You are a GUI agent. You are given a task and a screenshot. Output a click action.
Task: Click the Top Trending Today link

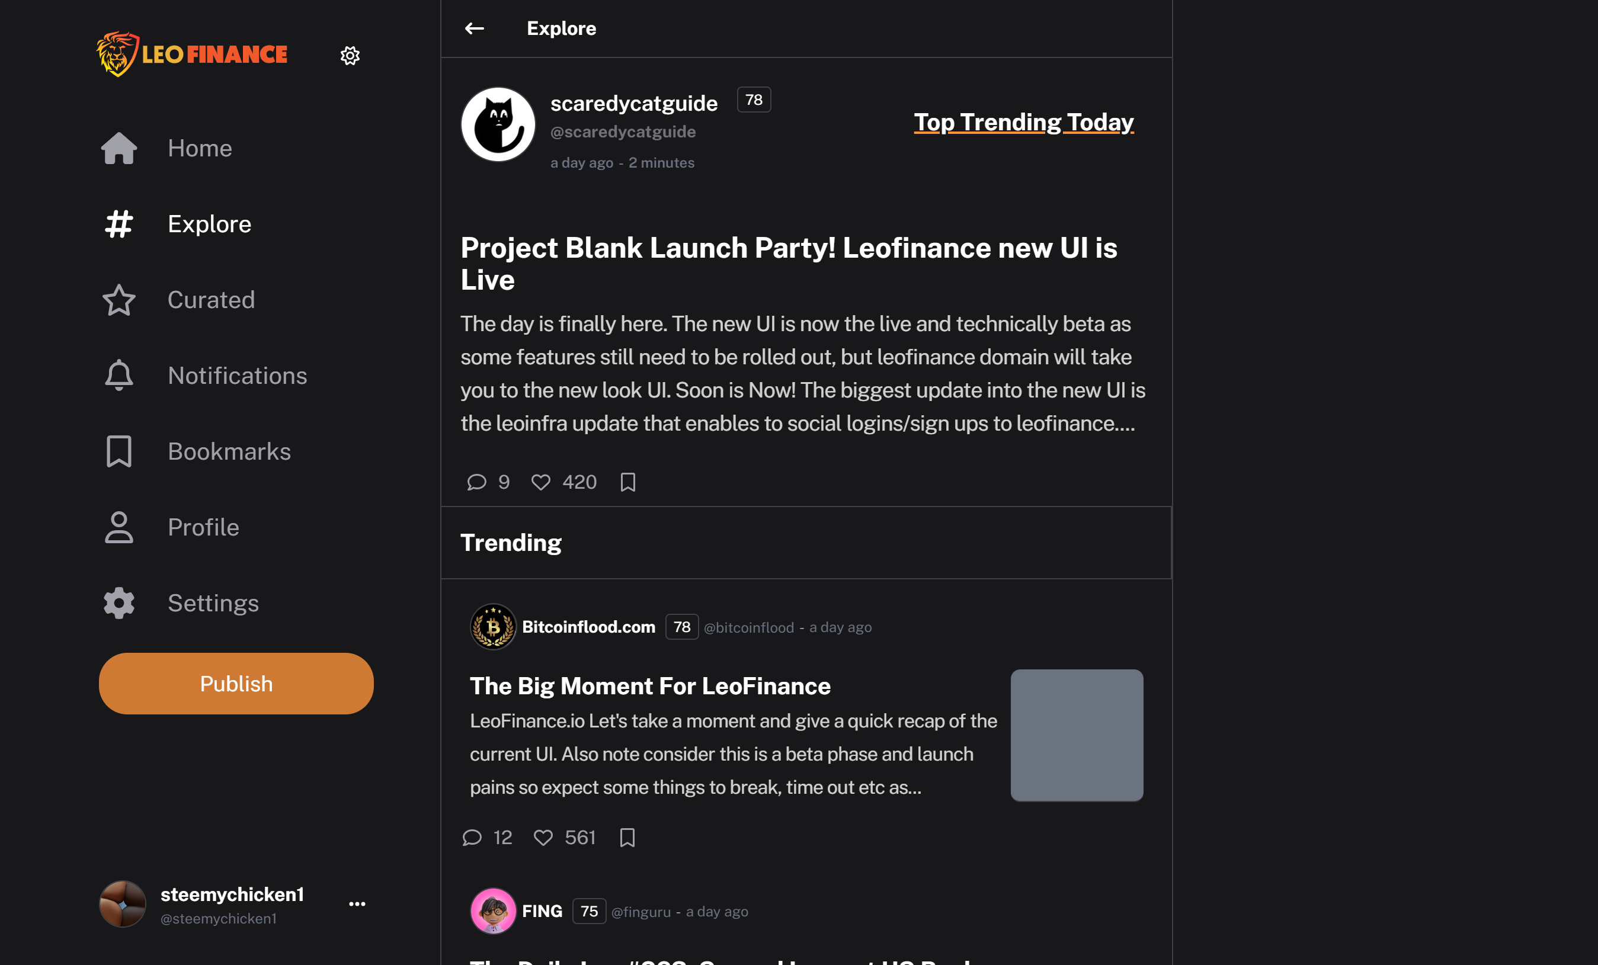coord(1024,123)
